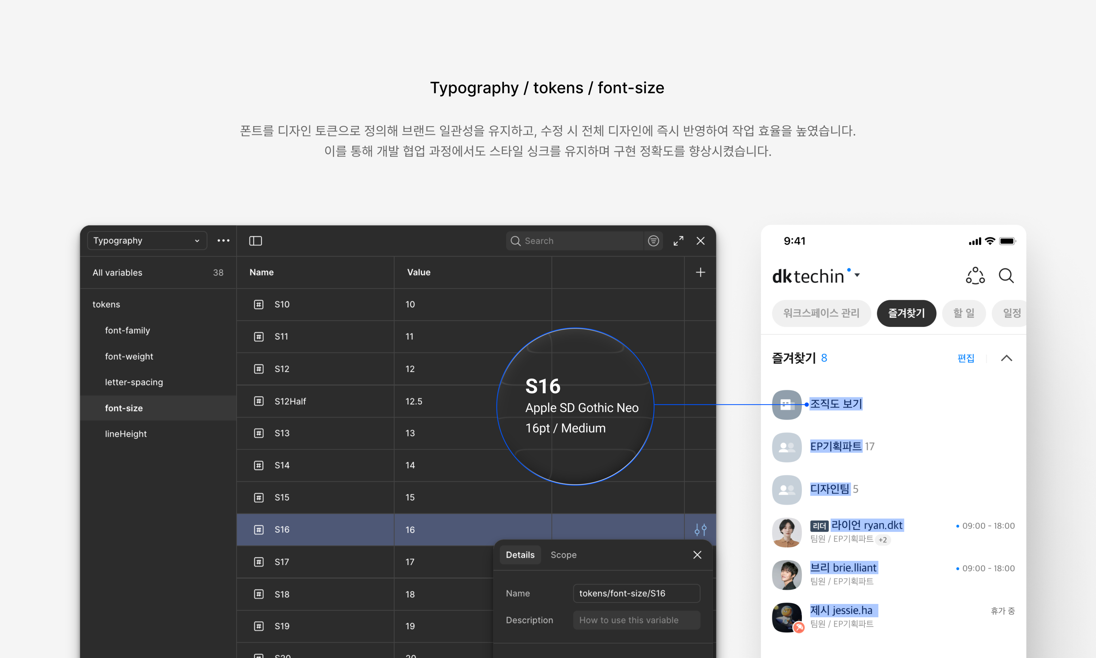Open the dktechin workspace dropdown arrow
Viewport: 1096px width, 658px height.
click(857, 275)
